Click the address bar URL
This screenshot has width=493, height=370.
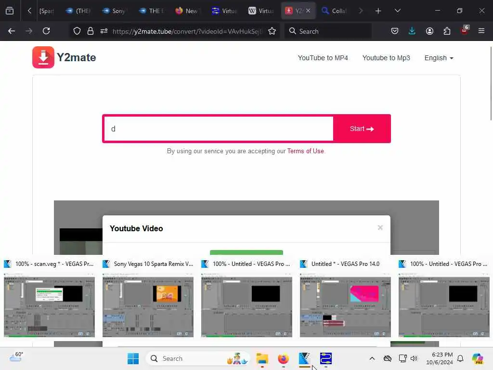187,31
